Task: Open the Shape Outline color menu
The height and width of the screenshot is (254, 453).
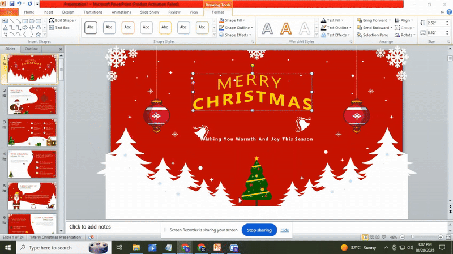Action: point(237,28)
